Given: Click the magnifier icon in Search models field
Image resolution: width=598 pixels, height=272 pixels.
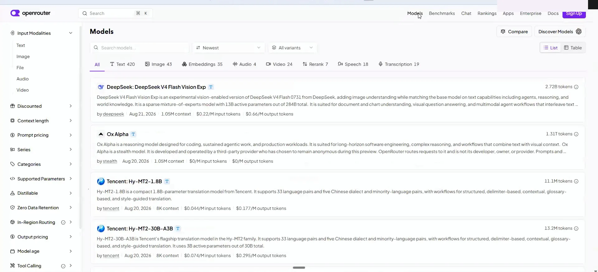Looking at the screenshot, I should [x=96, y=48].
